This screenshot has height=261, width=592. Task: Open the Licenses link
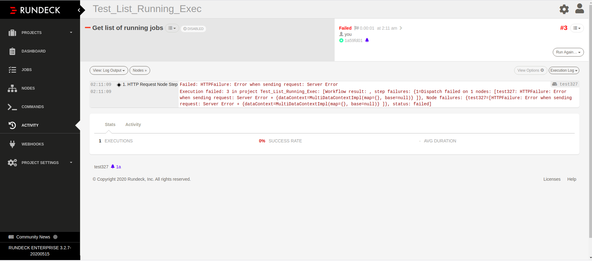tap(552, 179)
